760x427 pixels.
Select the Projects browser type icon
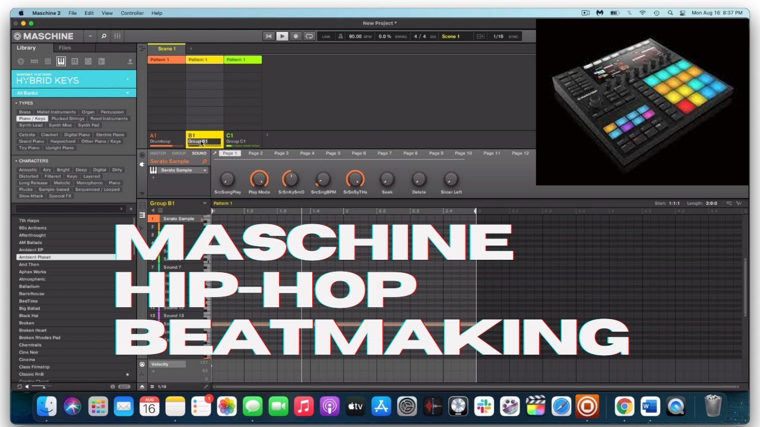[x=21, y=61]
